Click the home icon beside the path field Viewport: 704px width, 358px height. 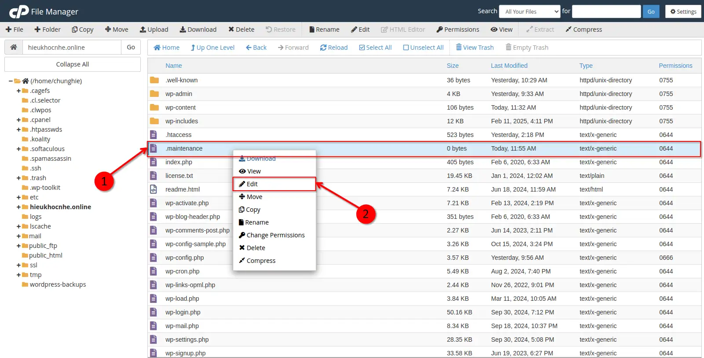point(14,47)
